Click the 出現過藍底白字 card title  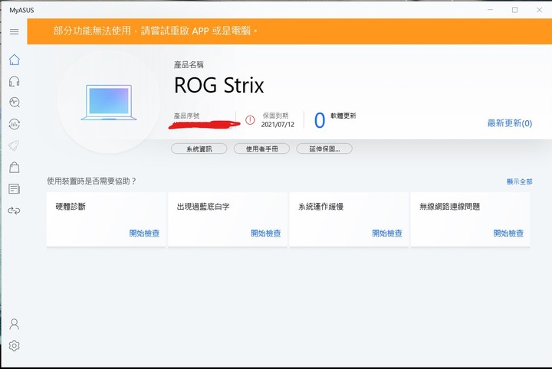click(x=203, y=206)
